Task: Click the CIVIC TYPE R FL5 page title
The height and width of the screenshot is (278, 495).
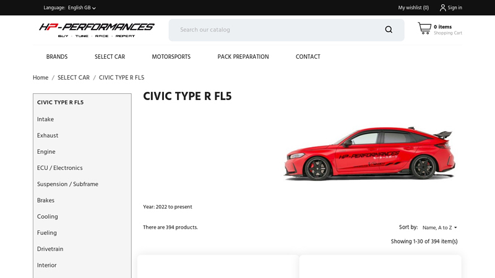Action: click(x=187, y=96)
